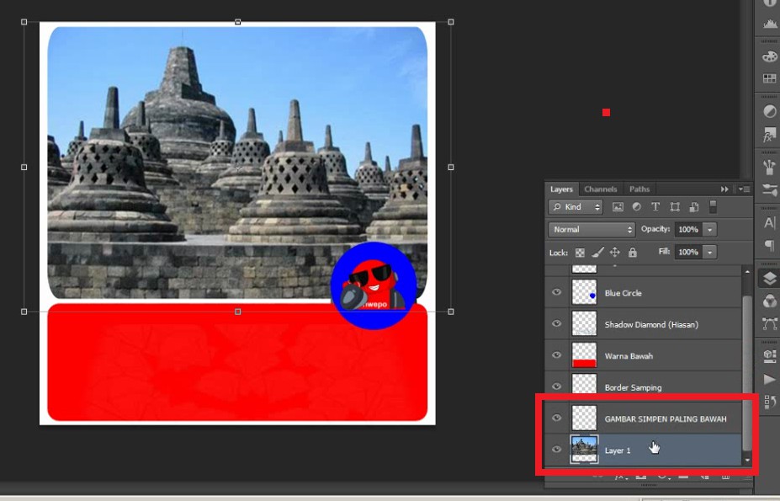Select the Layer 1 layer name
The image size is (780, 501).
pos(618,450)
